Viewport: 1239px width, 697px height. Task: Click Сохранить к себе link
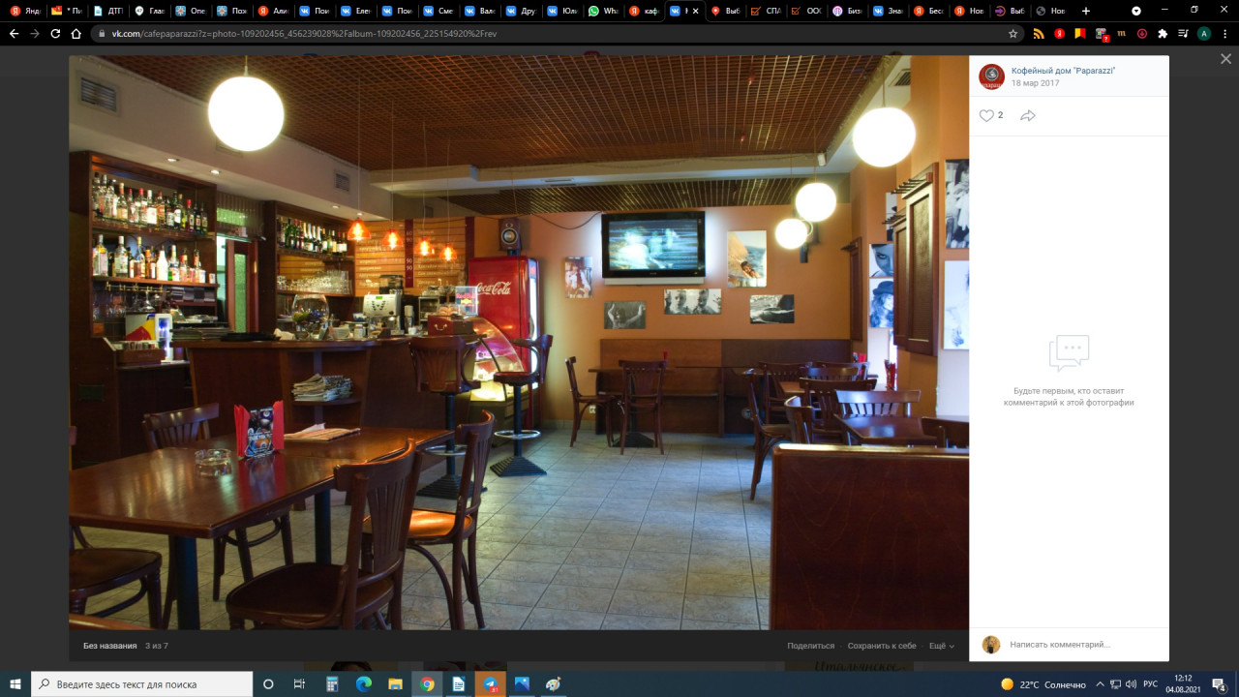881,646
